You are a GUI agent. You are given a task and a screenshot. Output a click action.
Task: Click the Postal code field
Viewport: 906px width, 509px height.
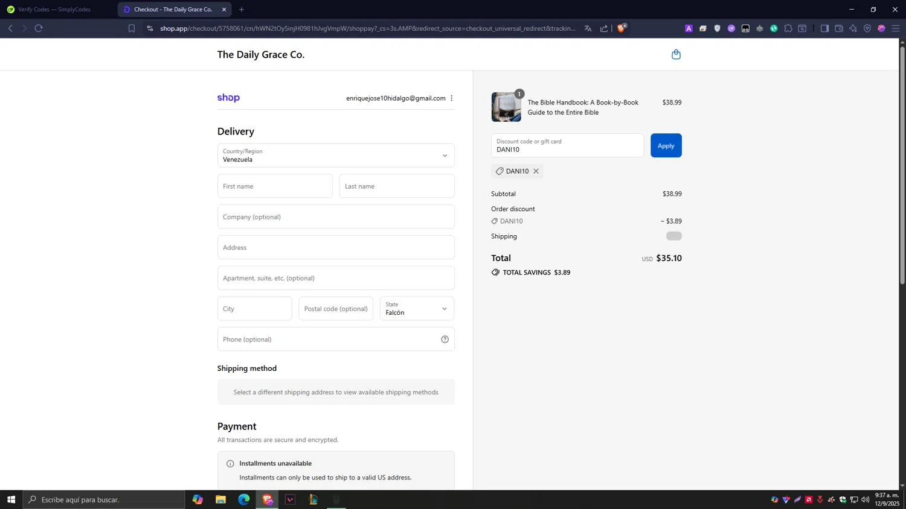click(x=336, y=309)
